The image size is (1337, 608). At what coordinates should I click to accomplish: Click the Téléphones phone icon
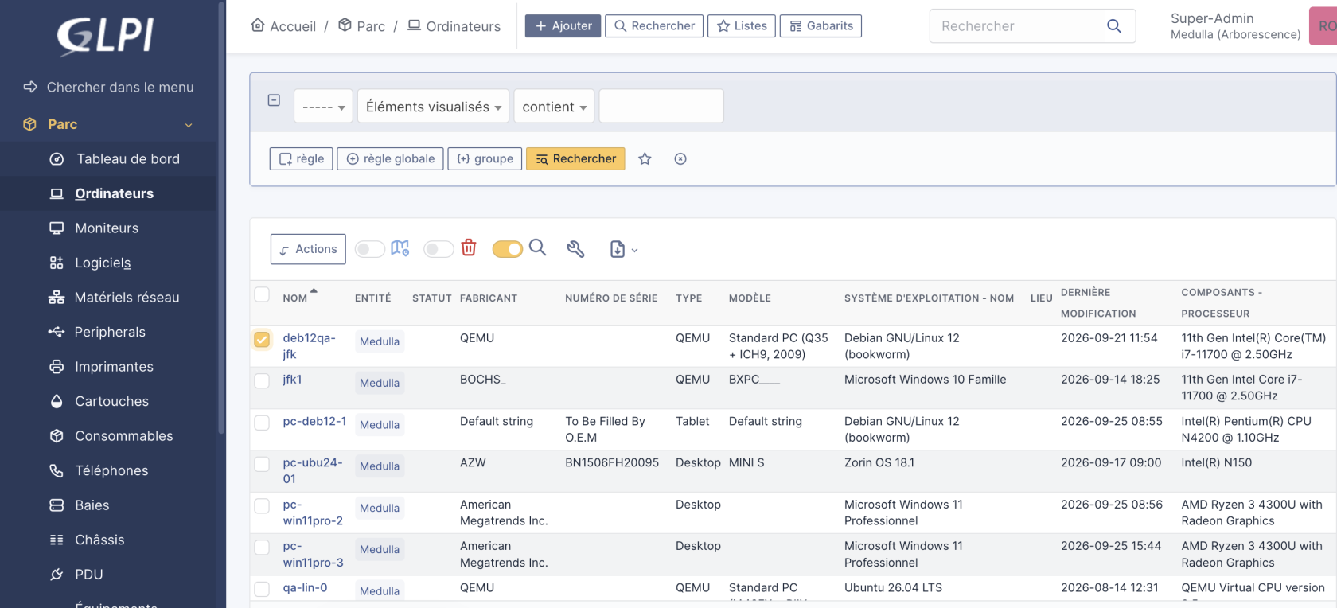coord(57,471)
